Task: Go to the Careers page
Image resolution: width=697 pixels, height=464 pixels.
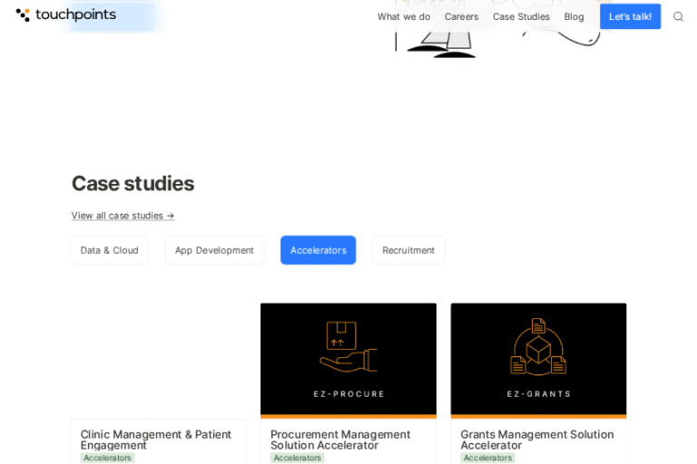Action: pyautogui.click(x=461, y=16)
